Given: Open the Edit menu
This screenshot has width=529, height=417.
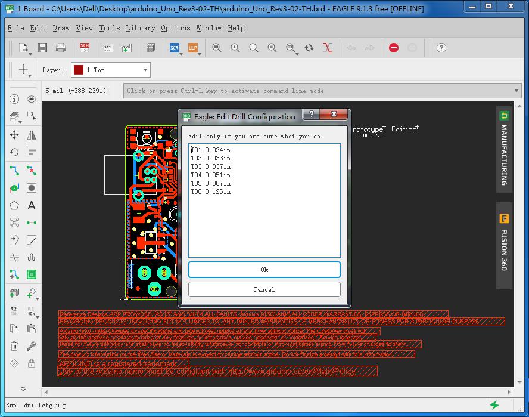Looking at the screenshot, I should pyautogui.click(x=39, y=28).
